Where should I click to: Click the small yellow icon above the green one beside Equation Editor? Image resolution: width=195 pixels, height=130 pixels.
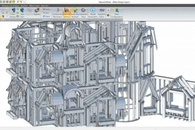pos(108,10)
